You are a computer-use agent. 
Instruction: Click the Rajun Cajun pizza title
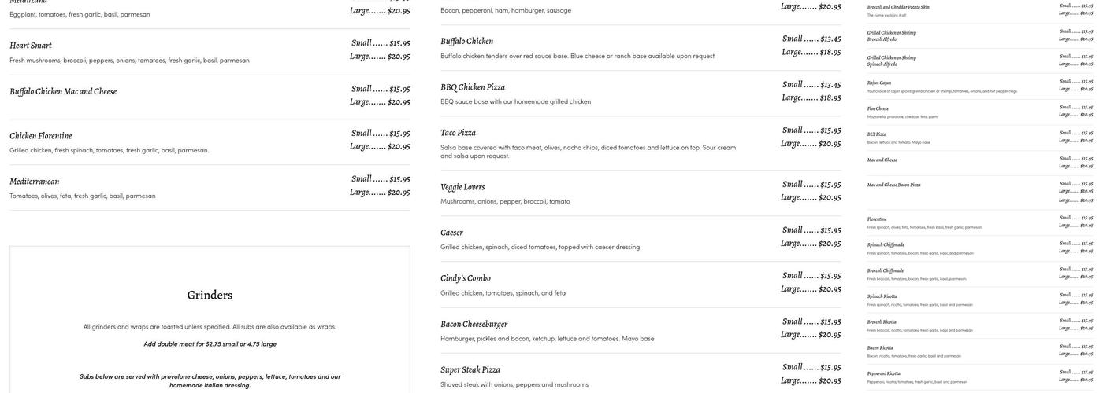pyautogui.click(x=879, y=83)
